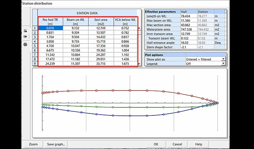Screen dimensions: 254x149
Task: Click the Cancel button
Action: tap(177, 144)
